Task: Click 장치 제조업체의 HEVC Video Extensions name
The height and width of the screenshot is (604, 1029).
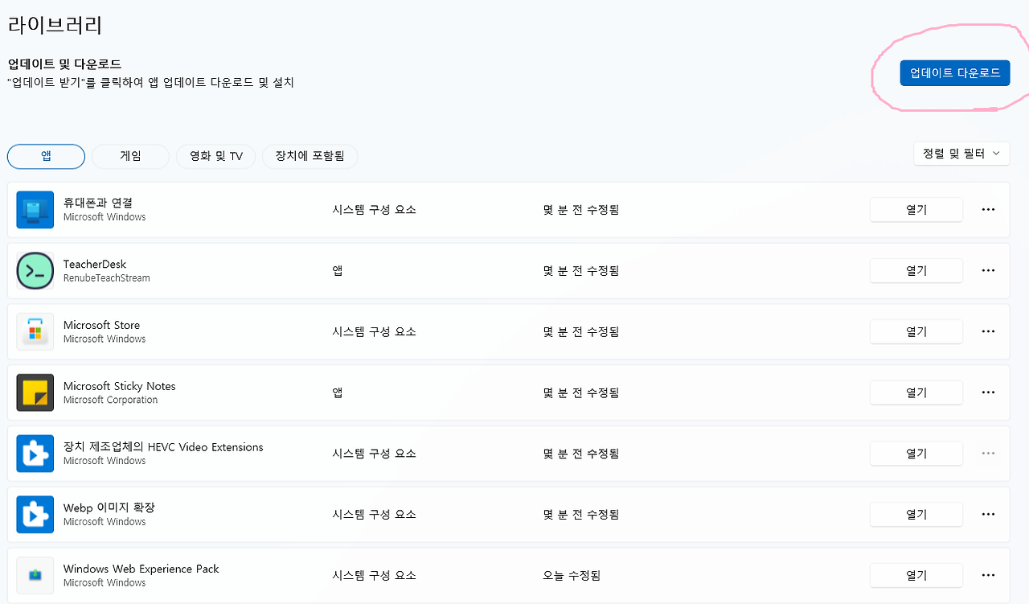Action: (x=163, y=447)
